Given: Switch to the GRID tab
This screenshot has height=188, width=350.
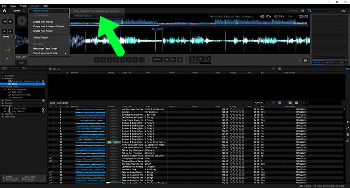Looking at the screenshot, I should (x=21, y=63).
